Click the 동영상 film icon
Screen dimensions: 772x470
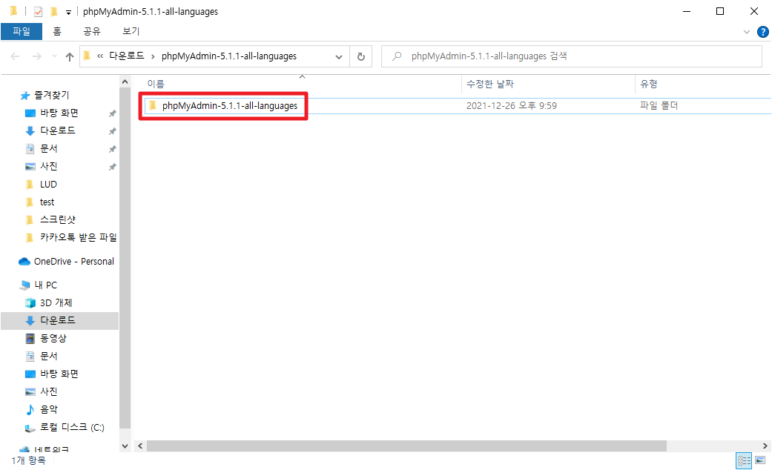[x=30, y=338]
